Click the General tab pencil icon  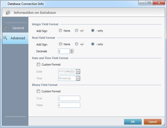coord(6,28)
